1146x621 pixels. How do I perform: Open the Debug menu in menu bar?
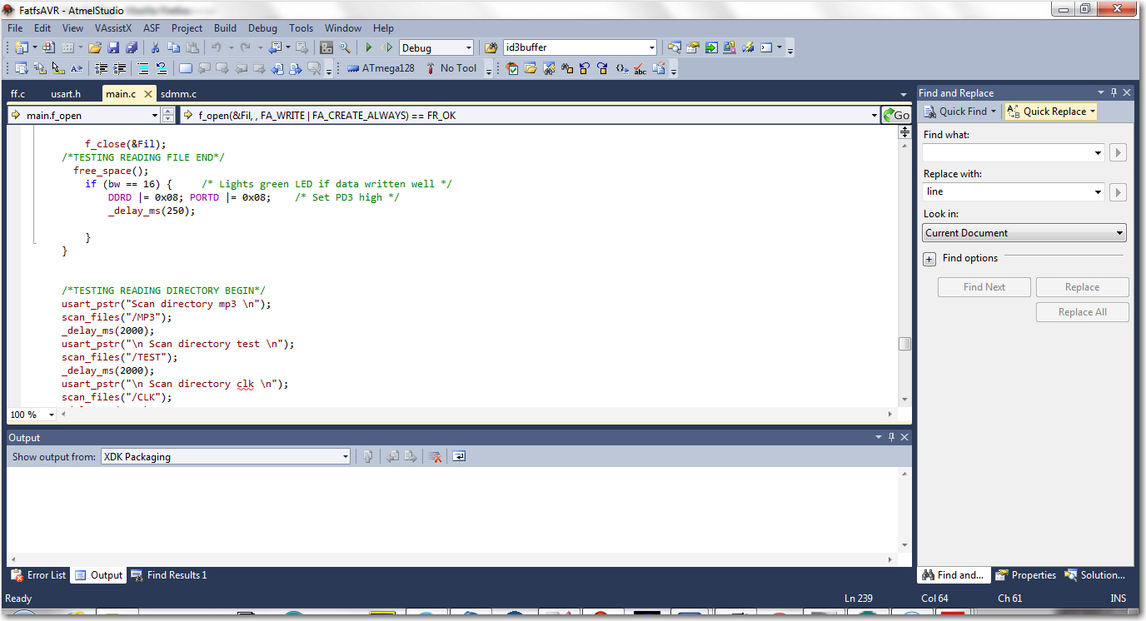point(262,27)
